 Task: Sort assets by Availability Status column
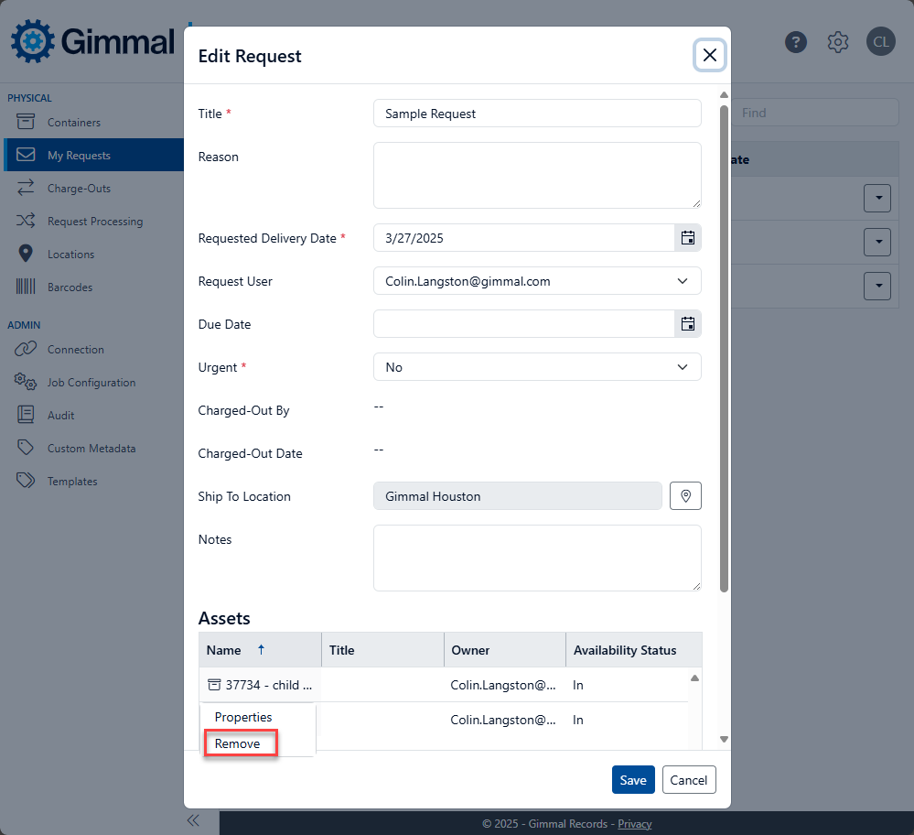click(x=634, y=649)
